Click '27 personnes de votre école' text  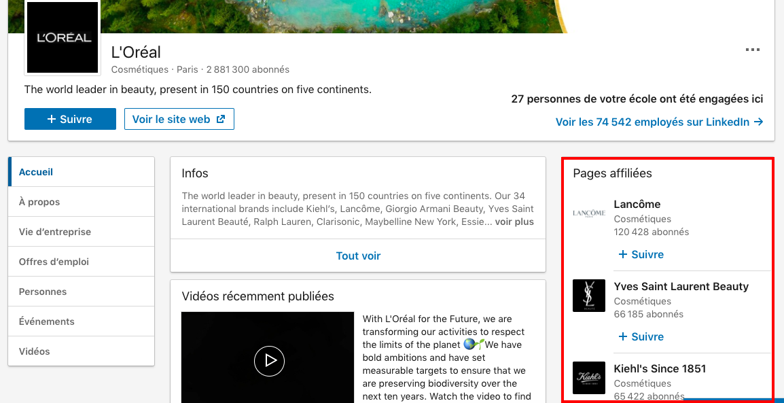(637, 99)
